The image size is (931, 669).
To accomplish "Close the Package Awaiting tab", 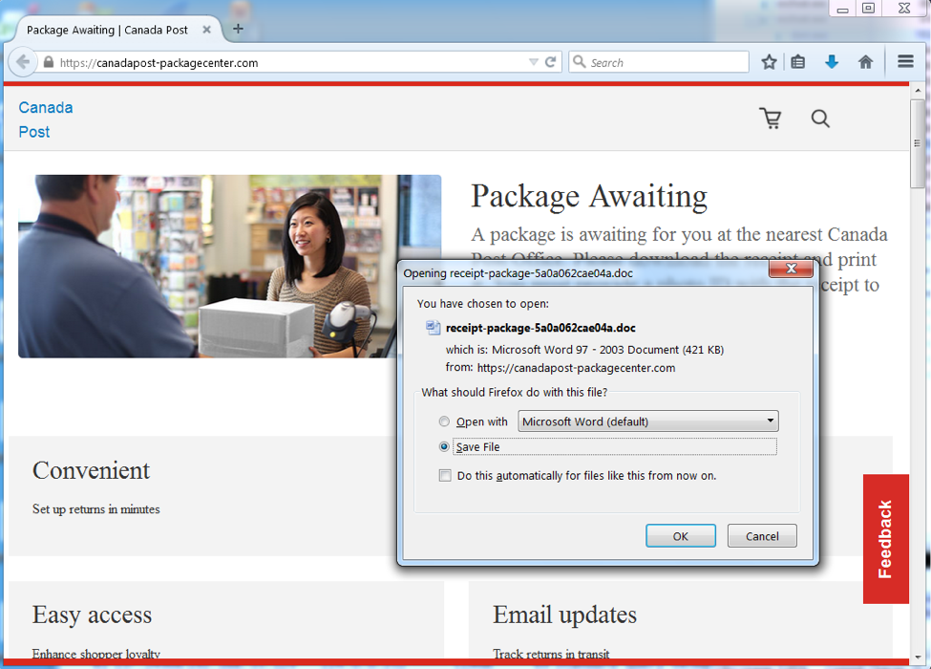I will (206, 29).
